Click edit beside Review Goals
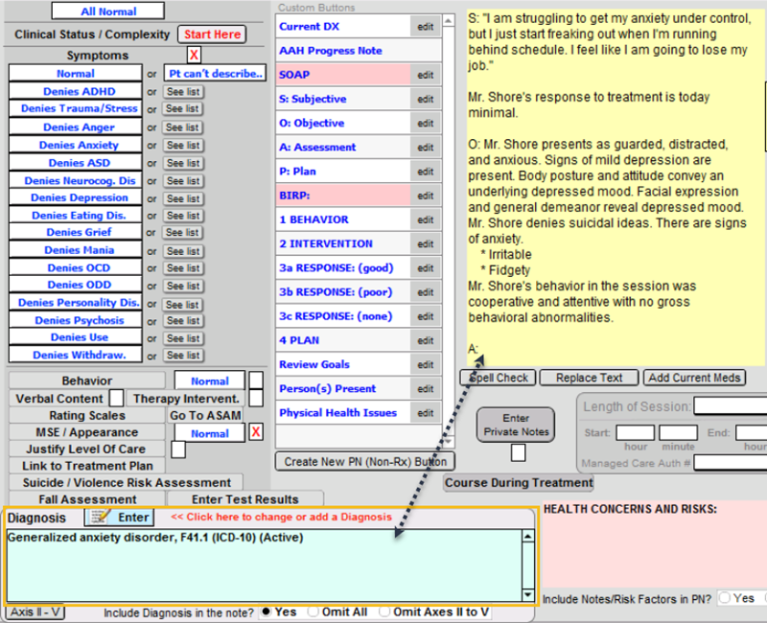 pyautogui.click(x=425, y=365)
